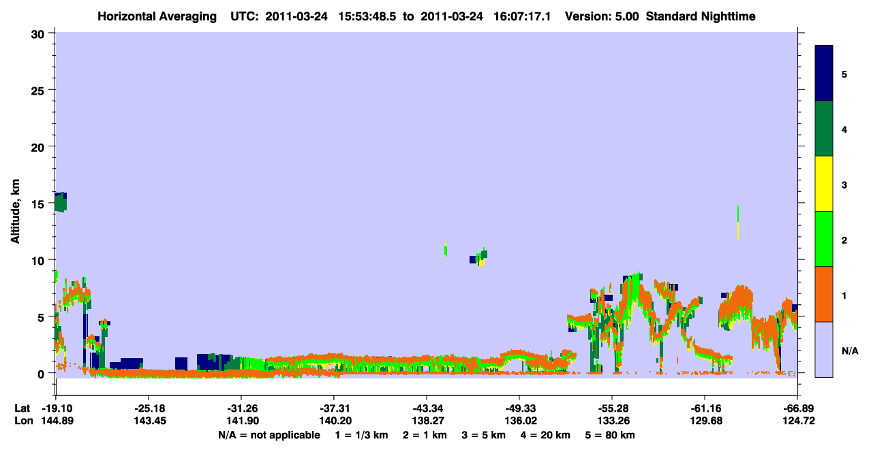The height and width of the screenshot is (454, 886).
Task: Click latitude value -31.26
Action: 241,408
